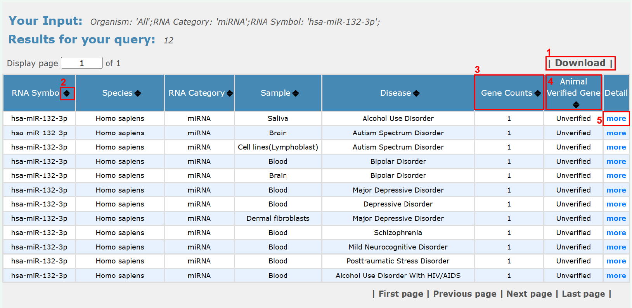Open more details for Alcohol Use Disorder saliva row
The image size is (632, 308).
616,119
